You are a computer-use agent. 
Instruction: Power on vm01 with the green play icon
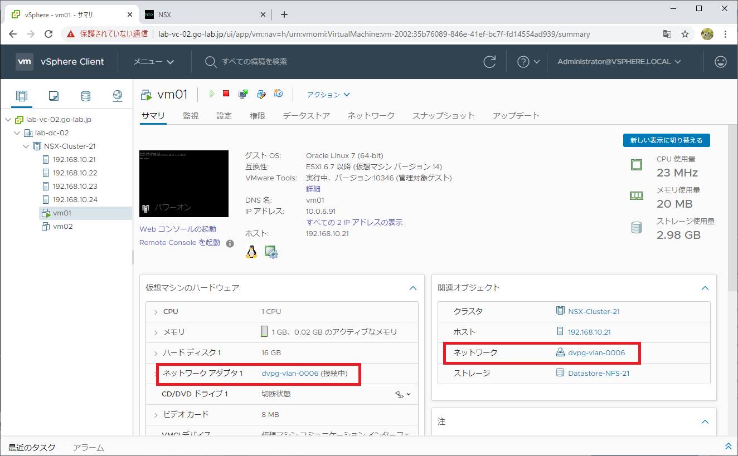212,94
